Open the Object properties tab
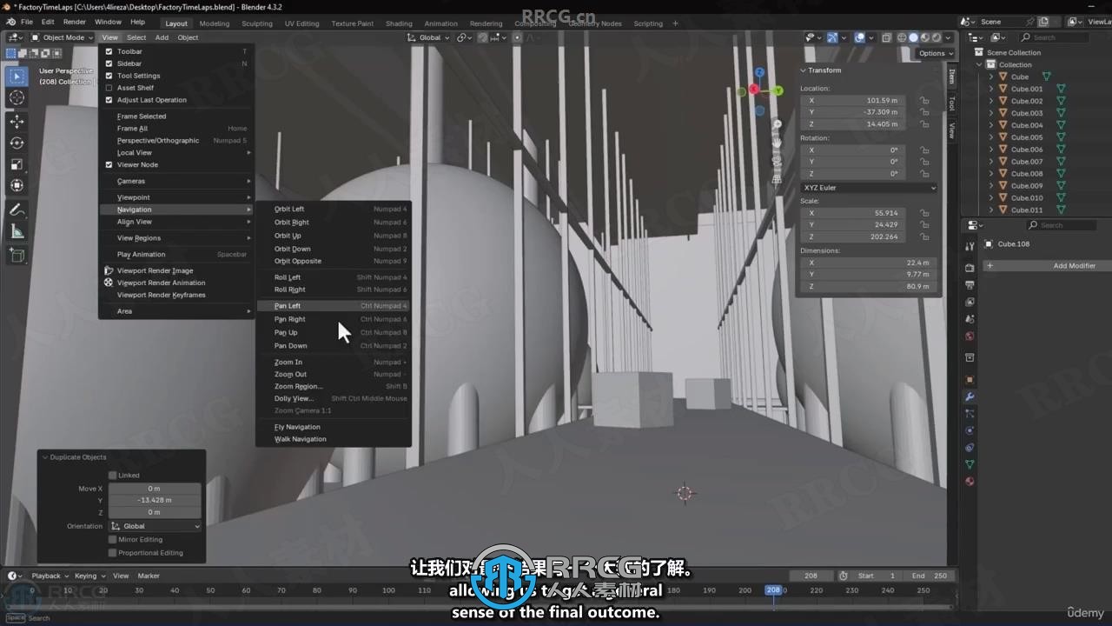1112x626 pixels. click(970, 380)
